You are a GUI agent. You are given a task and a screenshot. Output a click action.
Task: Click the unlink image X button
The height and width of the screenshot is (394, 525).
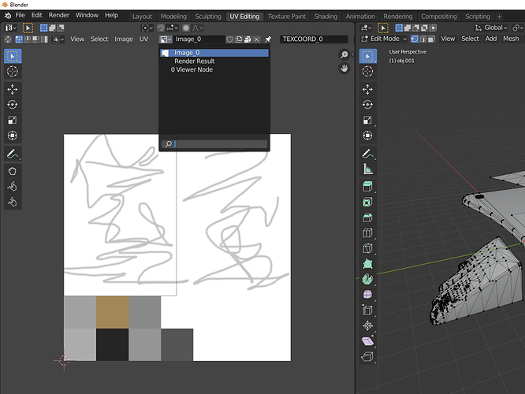click(256, 39)
